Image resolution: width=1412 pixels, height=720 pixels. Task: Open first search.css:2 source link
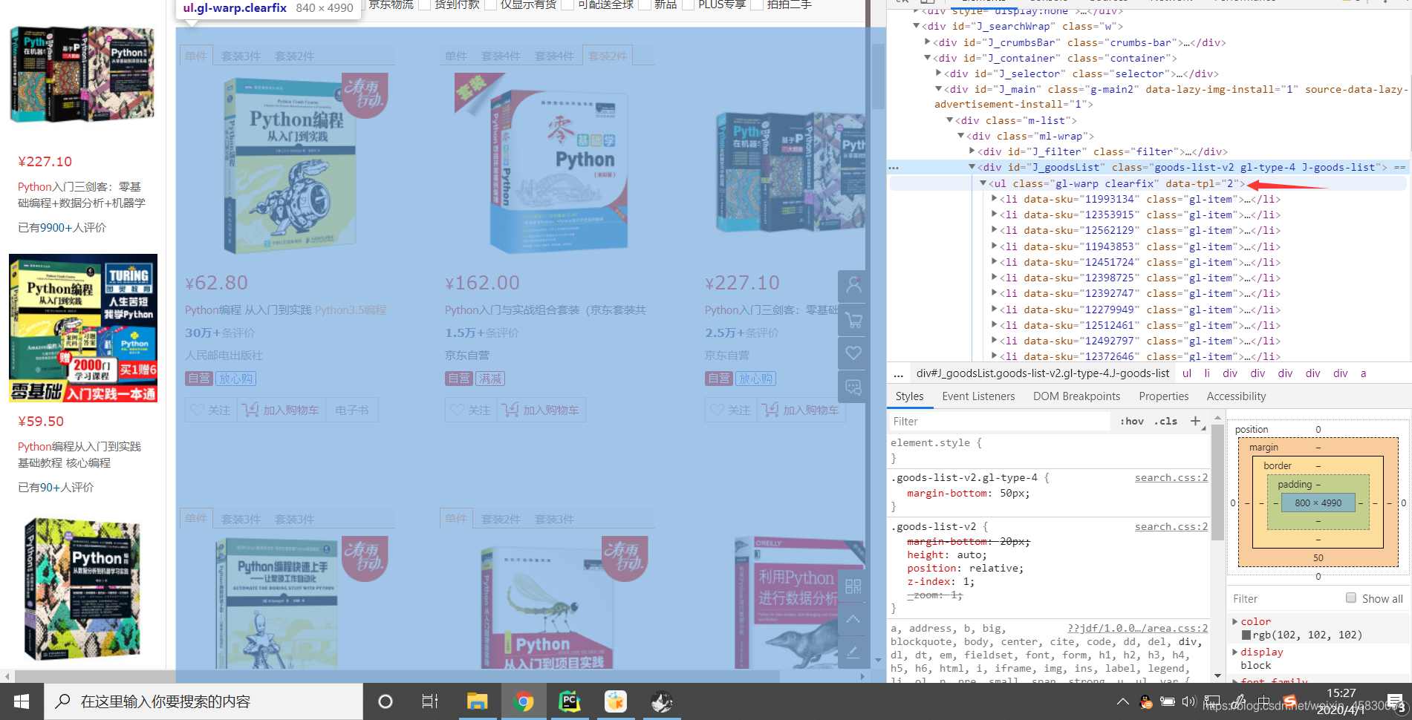coord(1171,477)
